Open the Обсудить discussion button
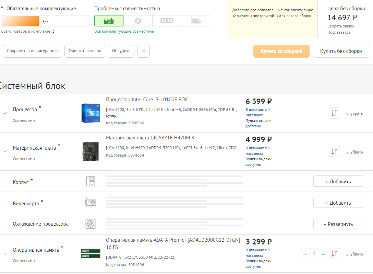This screenshot has height=274, width=373. (121, 51)
